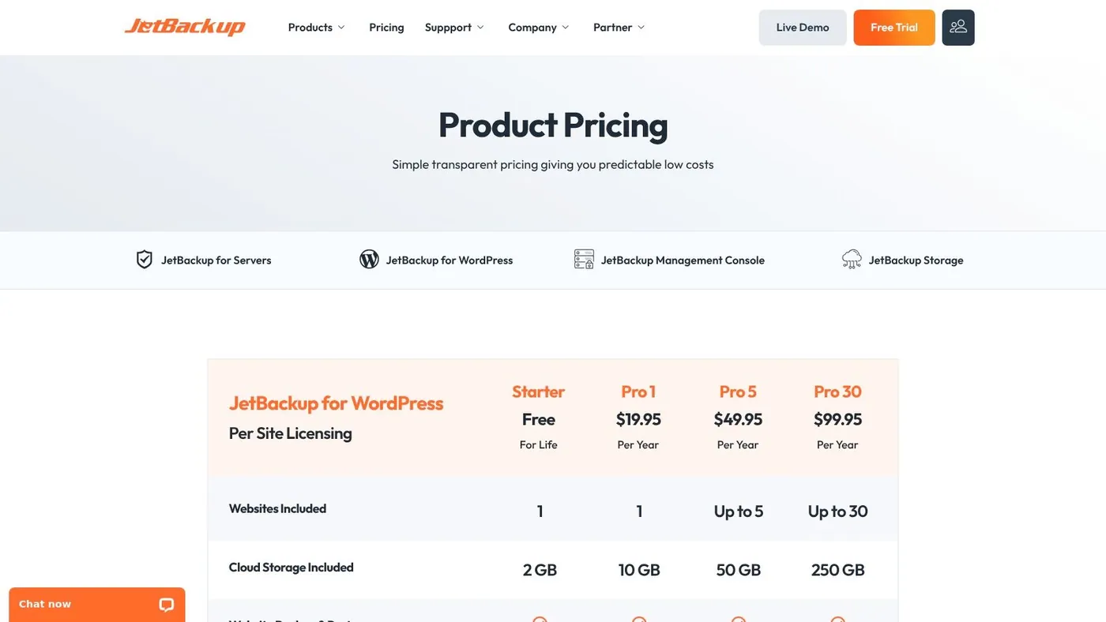Click the Pro 30 plan heading

837,392
